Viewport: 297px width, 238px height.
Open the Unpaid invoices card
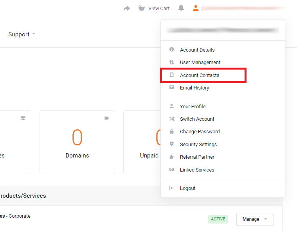pos(142,142)
